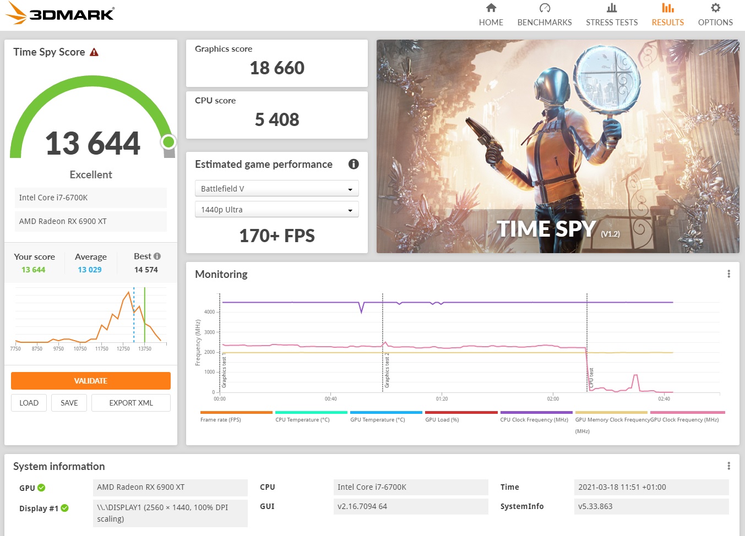Click the green check icon next to GPU
Screen dimensions: 745x536
[x=41, y=488]
